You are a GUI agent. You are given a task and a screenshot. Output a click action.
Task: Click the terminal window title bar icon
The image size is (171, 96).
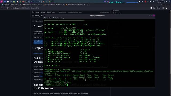point(45,15)
